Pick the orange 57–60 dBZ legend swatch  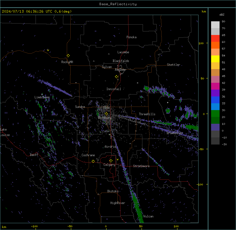(215, 45)
